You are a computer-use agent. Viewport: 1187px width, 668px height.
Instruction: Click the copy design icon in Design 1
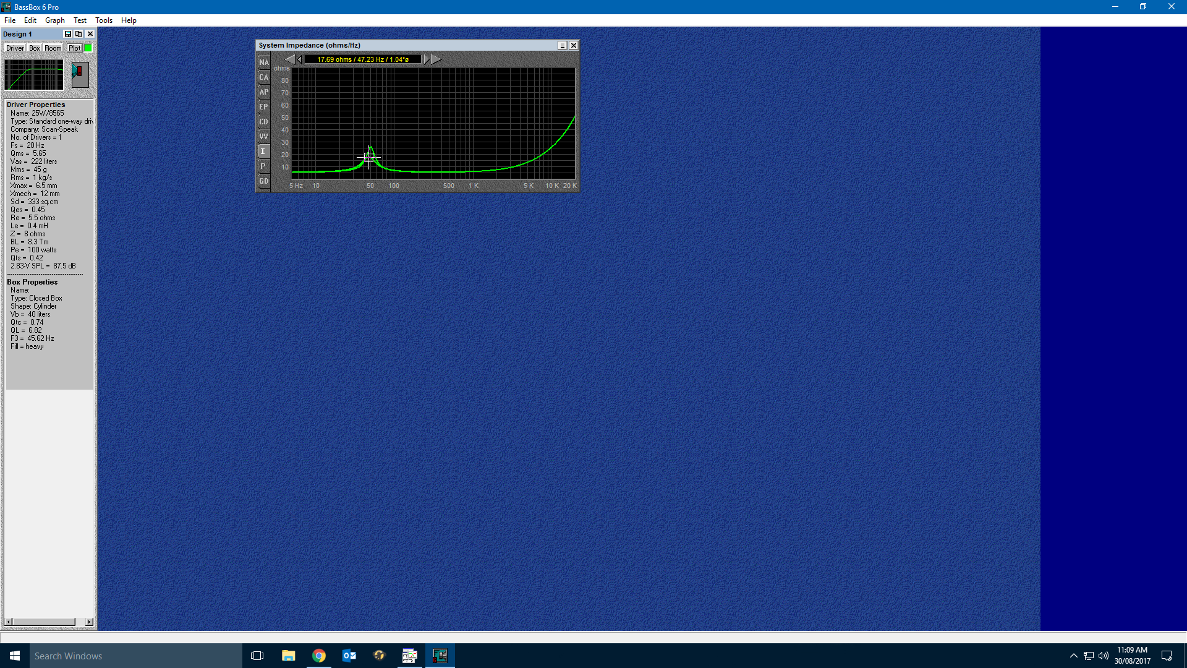pos(79,34)
